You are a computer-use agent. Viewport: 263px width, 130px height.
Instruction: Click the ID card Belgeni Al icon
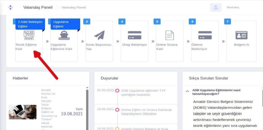pyautogui.click(x=241, y=35)
